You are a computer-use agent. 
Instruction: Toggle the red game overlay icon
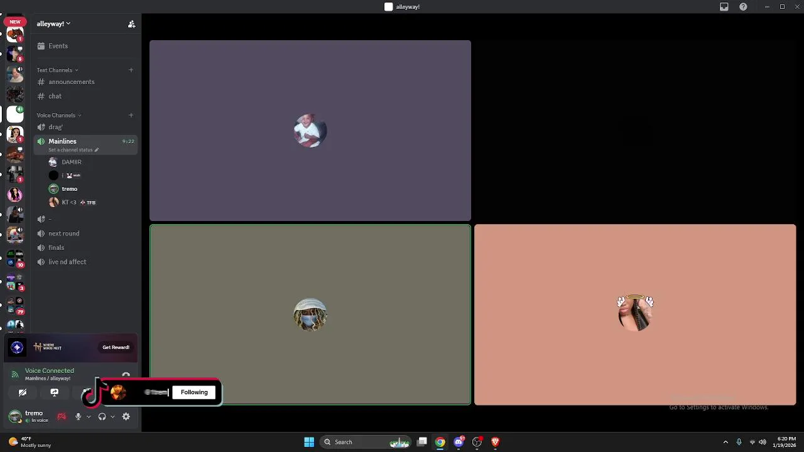pos(62,416)
